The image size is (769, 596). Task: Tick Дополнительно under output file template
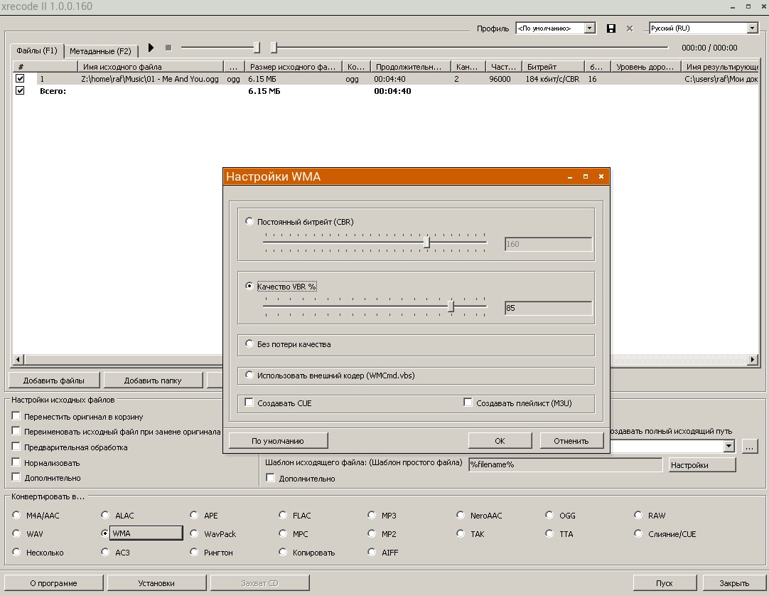tap(270, 478)
